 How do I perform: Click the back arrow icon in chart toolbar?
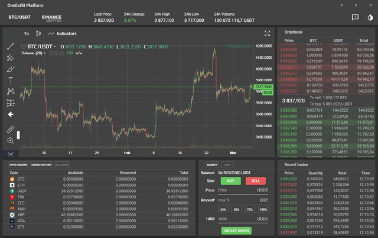coord(11,114)
